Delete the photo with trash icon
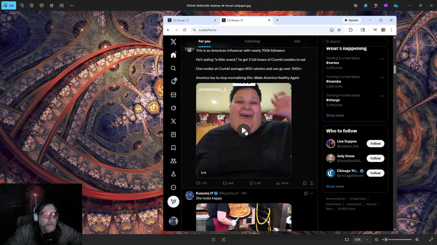This screenshot has height=245, width=437. [31, 5]
